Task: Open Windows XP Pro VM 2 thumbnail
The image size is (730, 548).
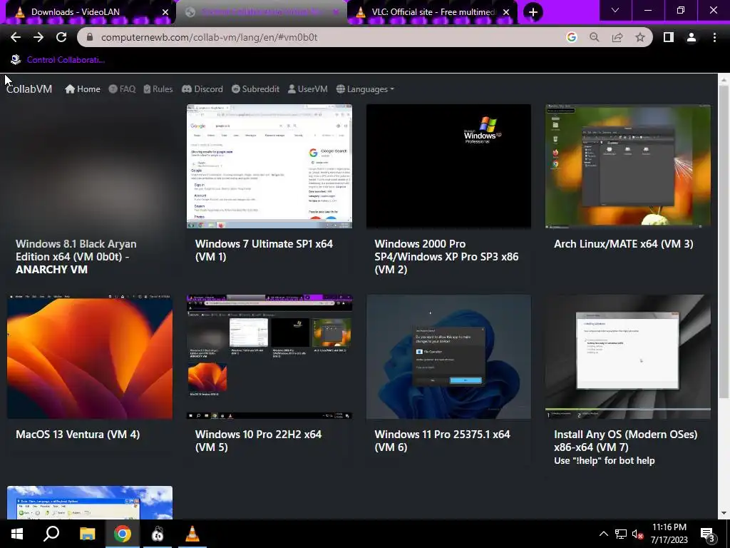Action: 448,166
